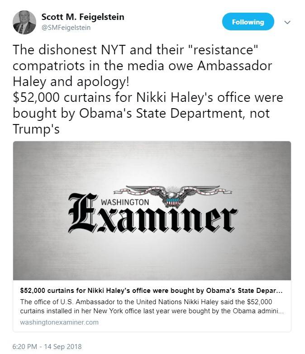Viewport: 305px width, 354px height.
Task: Click the 14 Sep 2018 date
Action: coord(63,347)
